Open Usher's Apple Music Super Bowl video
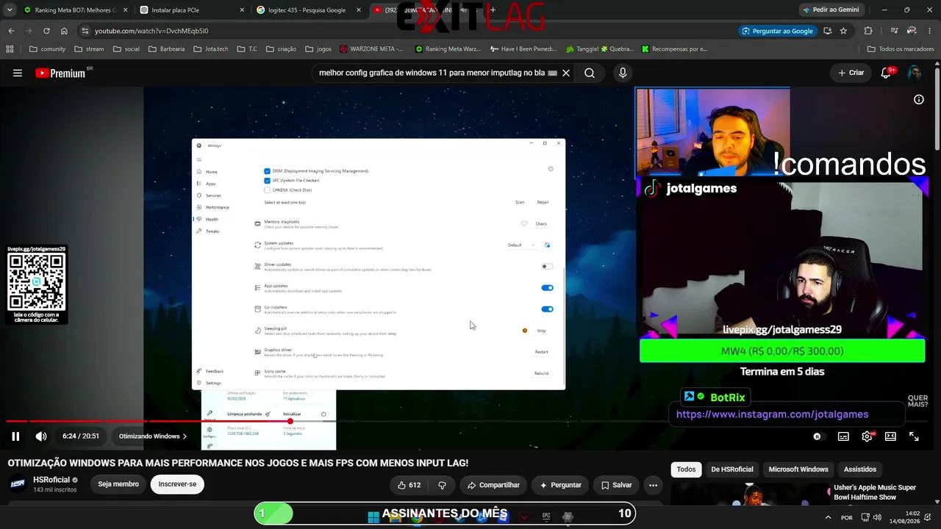The width and height of the screenshot is (941, 529). click(x=875, y=492)
